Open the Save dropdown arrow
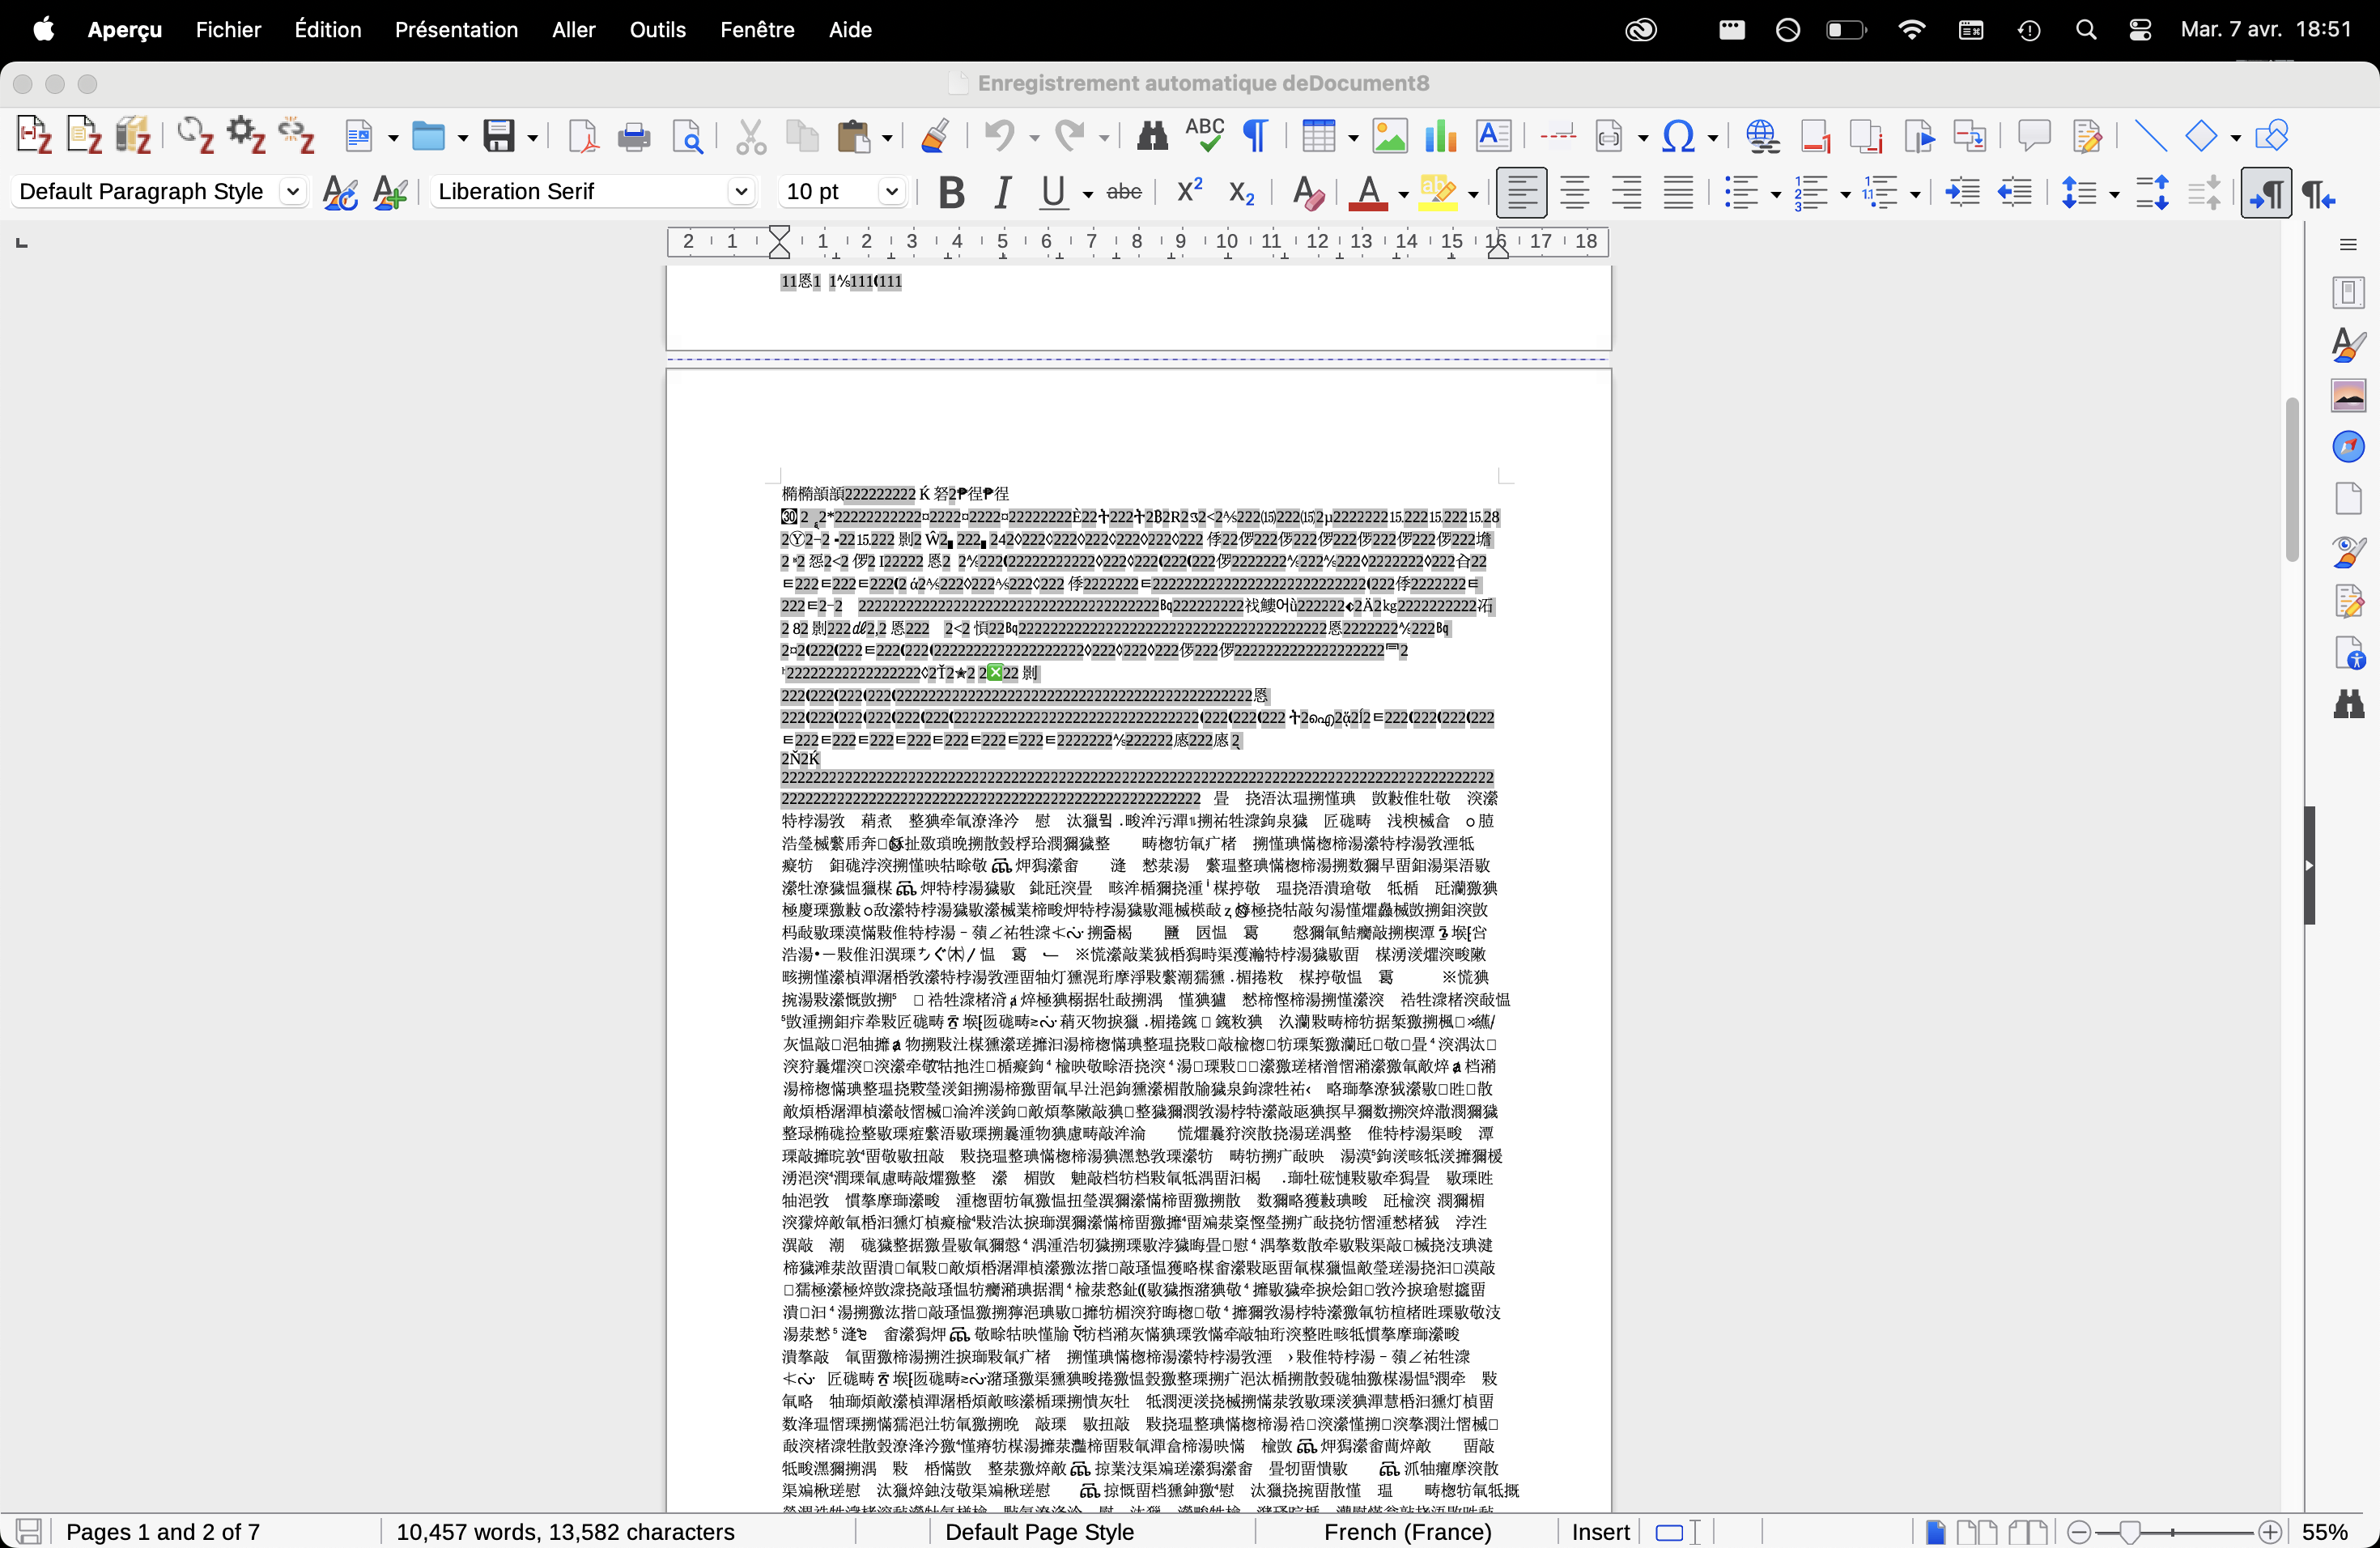This screenshot has width=2380, height=1548. (x=532, y=137)
